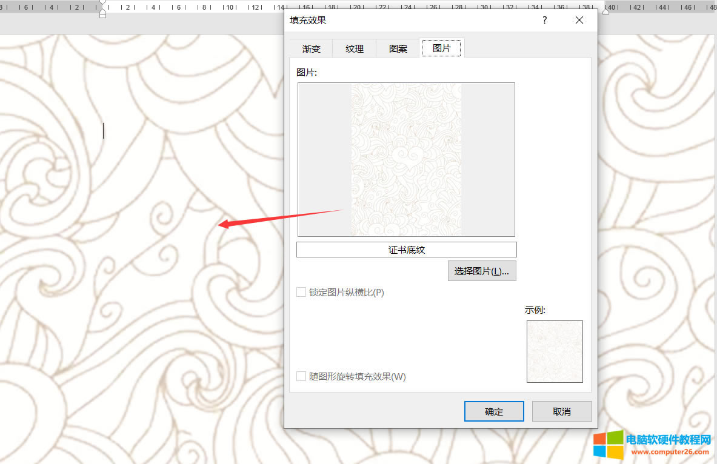Image resolution: width=717 pixels, height=464 pixels.
Task: Confirm with the 确定 button
Action: [494, 411]
